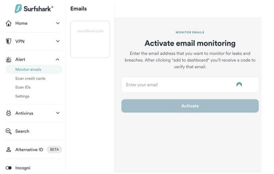Open Scan IDs in the Alert menu
The image size is (274, 174).
tap(23, 87)
